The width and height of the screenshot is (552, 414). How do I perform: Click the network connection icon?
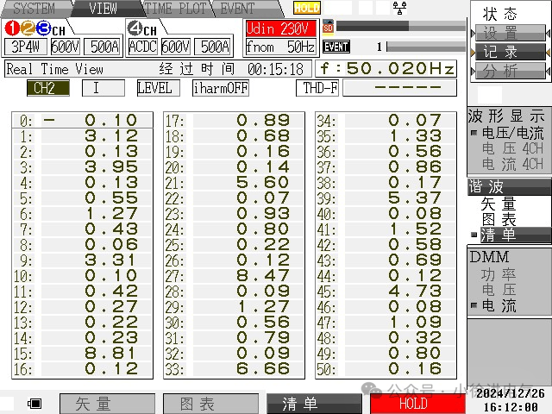(400, 8)
